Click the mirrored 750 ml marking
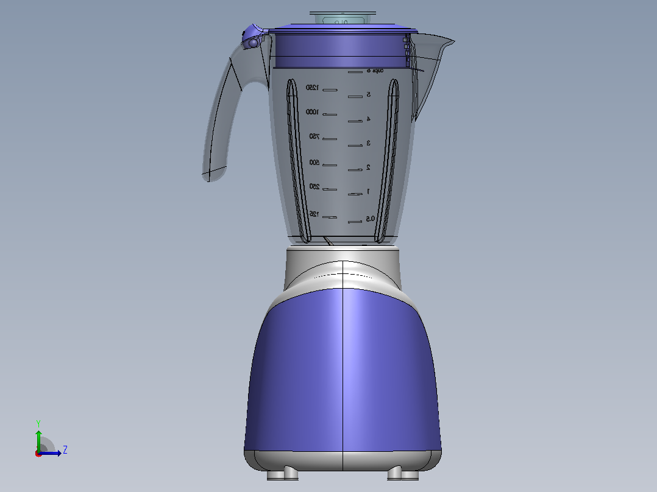The height and width of the screenshot is (492, 657). tap(314, 136)
